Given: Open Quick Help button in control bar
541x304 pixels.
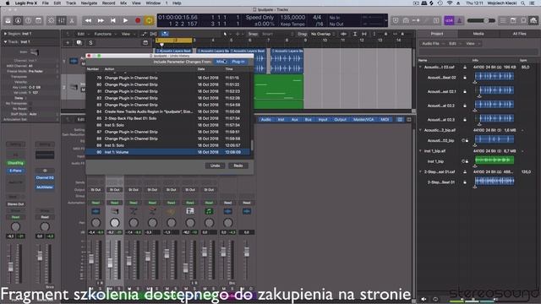Looking at the screenshot, I should coord(28,20).
